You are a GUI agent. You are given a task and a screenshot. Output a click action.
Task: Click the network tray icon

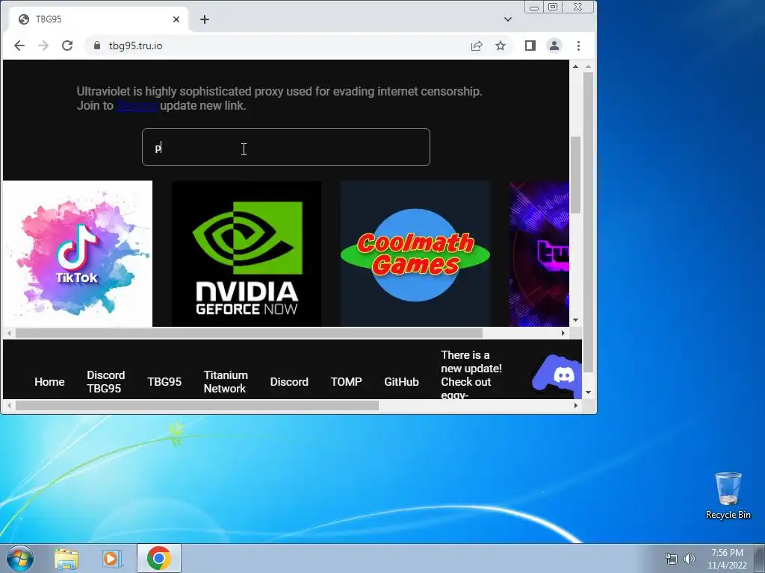click(x=672, y=559)
